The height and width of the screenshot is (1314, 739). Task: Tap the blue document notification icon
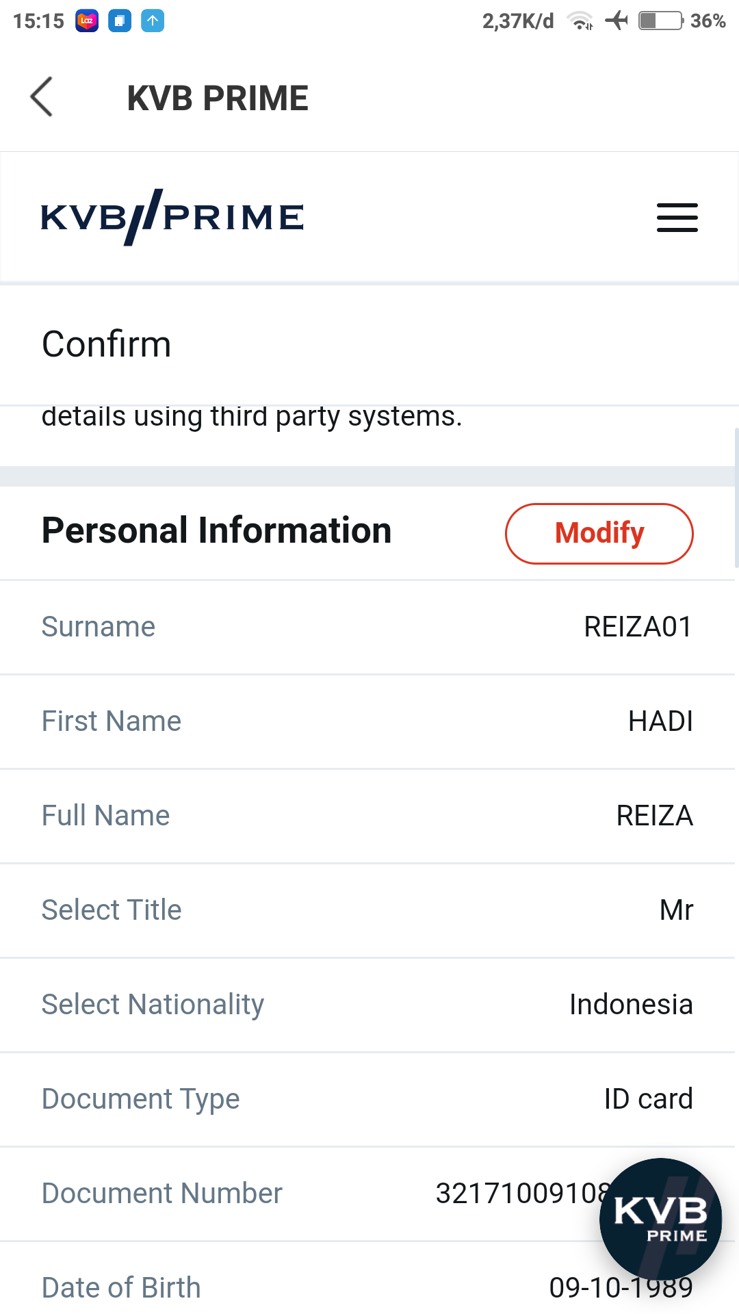(120, 21)
